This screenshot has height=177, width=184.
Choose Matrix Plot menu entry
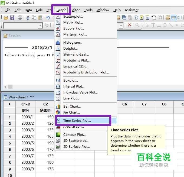86,22
